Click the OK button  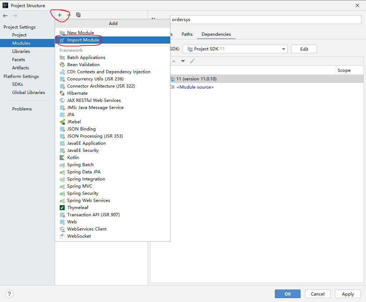288,294
